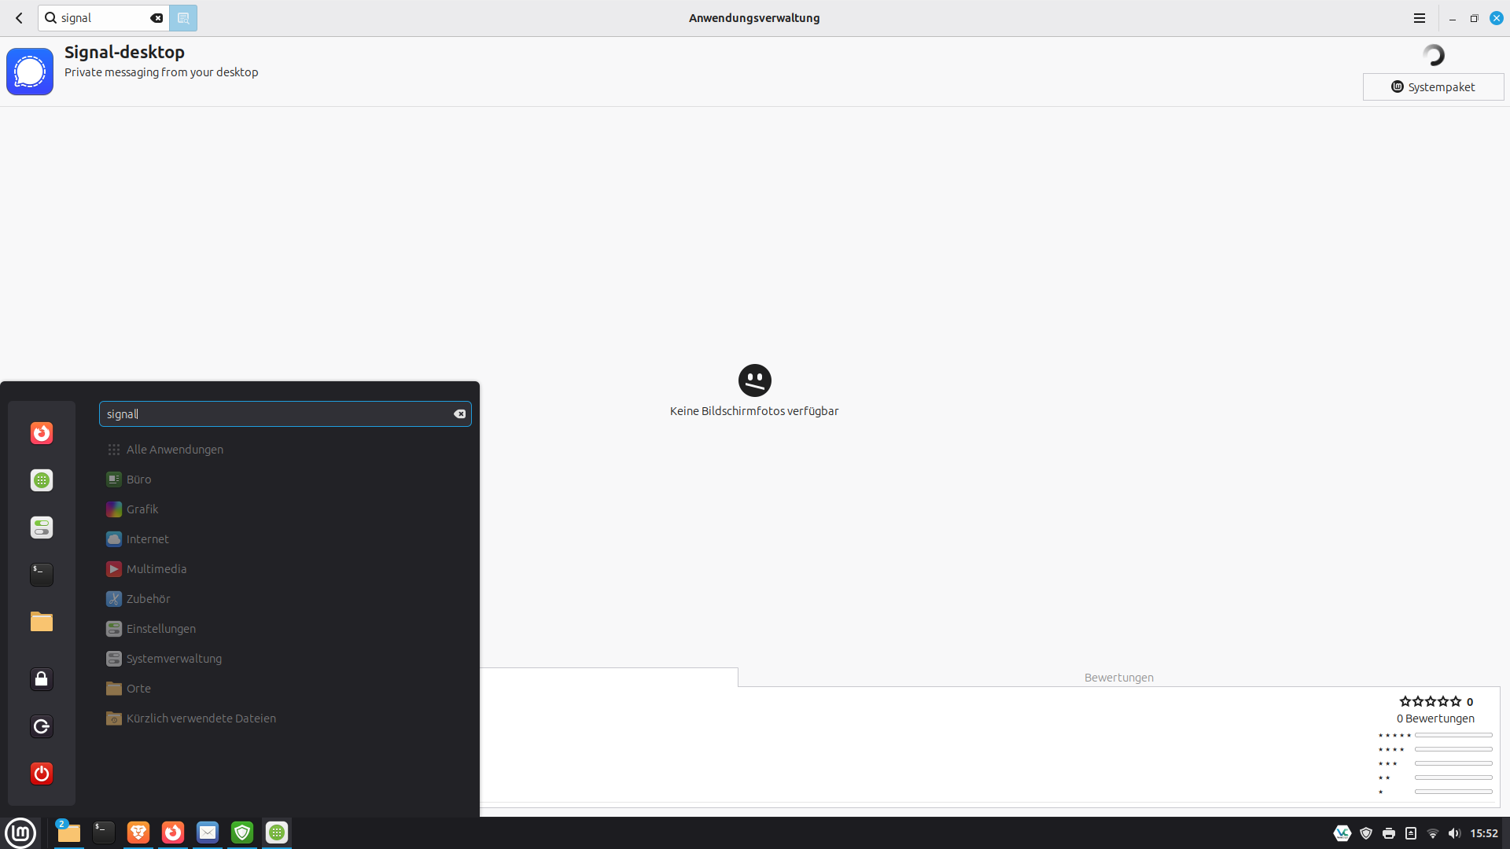
Task: Toggle search in descriptions button
Action: (x=183, y=18)
